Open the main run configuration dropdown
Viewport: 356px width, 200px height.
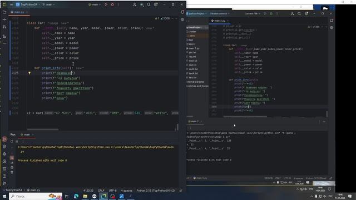[x=95, y=4]
